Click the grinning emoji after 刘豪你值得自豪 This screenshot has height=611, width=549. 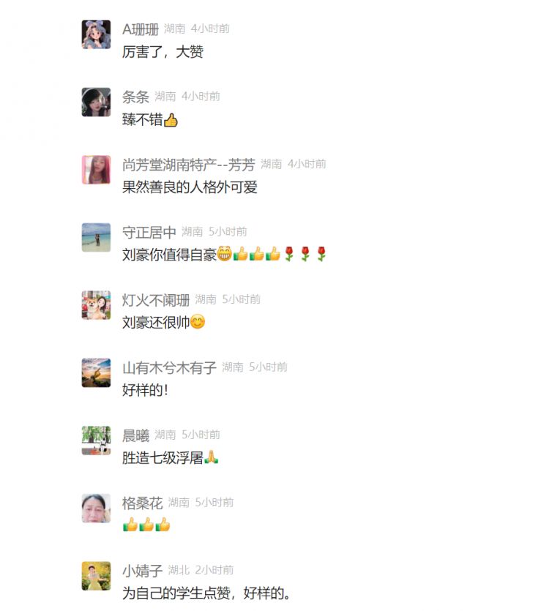pos(224,254)
